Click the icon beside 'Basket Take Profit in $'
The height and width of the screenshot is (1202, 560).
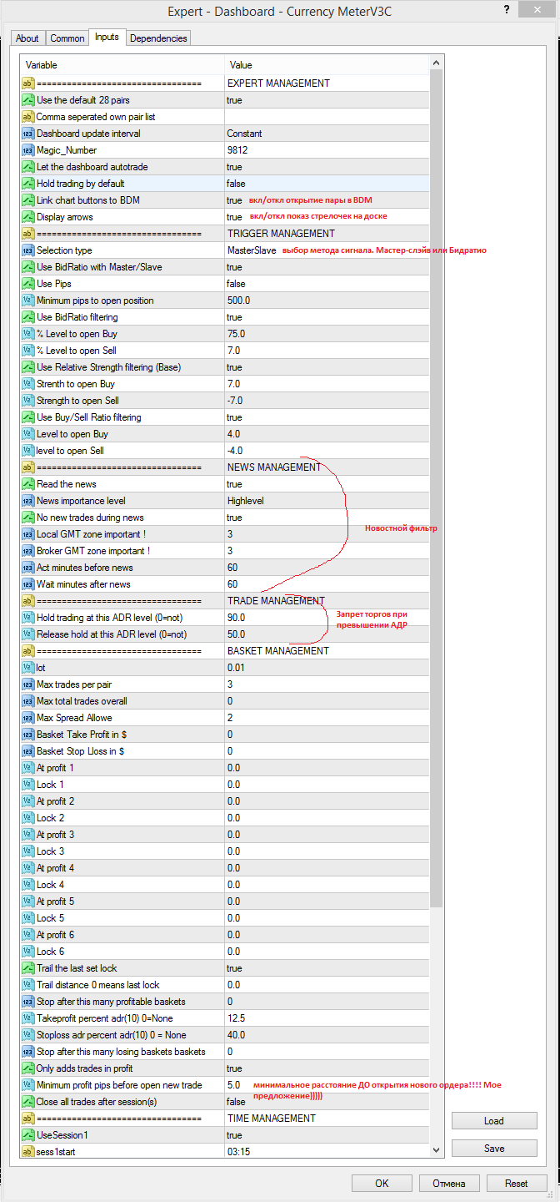coord(27,735)
